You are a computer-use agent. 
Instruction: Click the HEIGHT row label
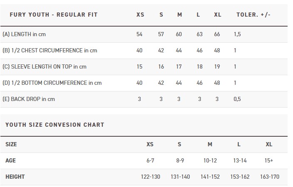coord(15,177)
